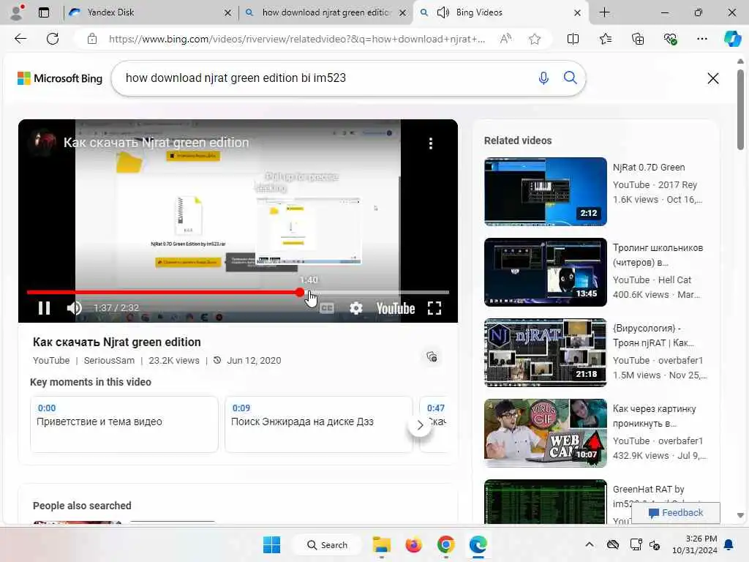
Task: Open browser profile icon
Action: point(17,12)
